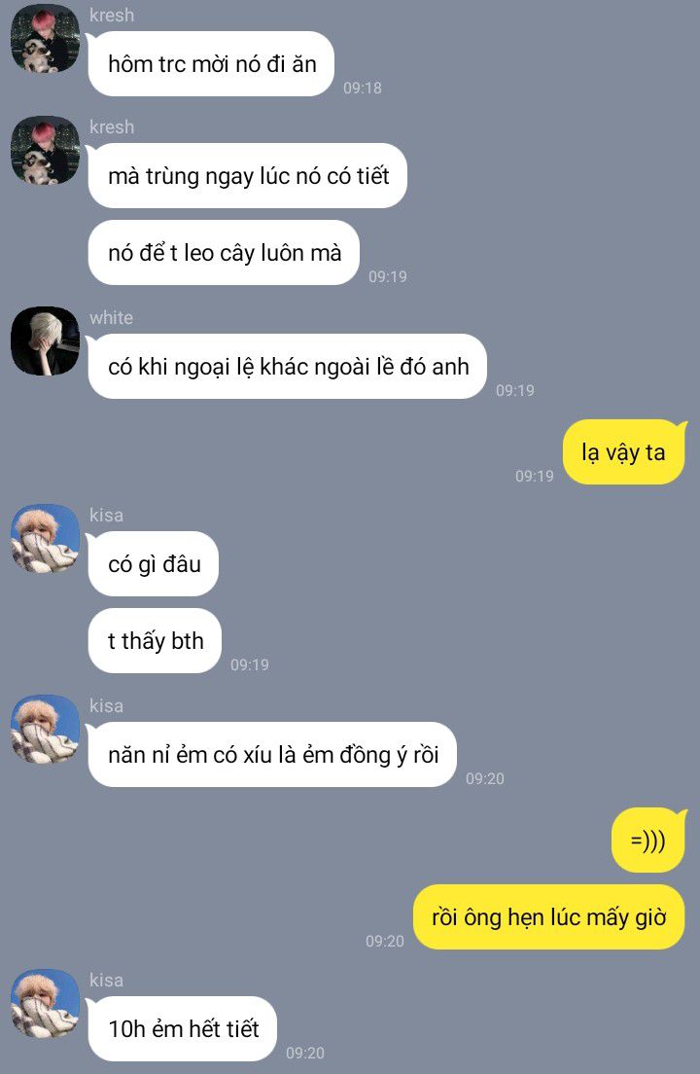Select message 'hôm trc mời nó đi ăn'
Screen dimensions: 700x1074
click(x=211, y=63)
